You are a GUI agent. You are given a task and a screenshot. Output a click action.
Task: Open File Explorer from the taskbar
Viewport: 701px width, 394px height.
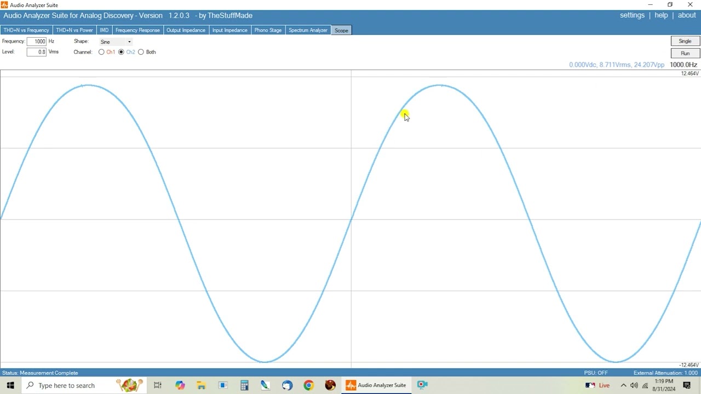tap(201, 385)
